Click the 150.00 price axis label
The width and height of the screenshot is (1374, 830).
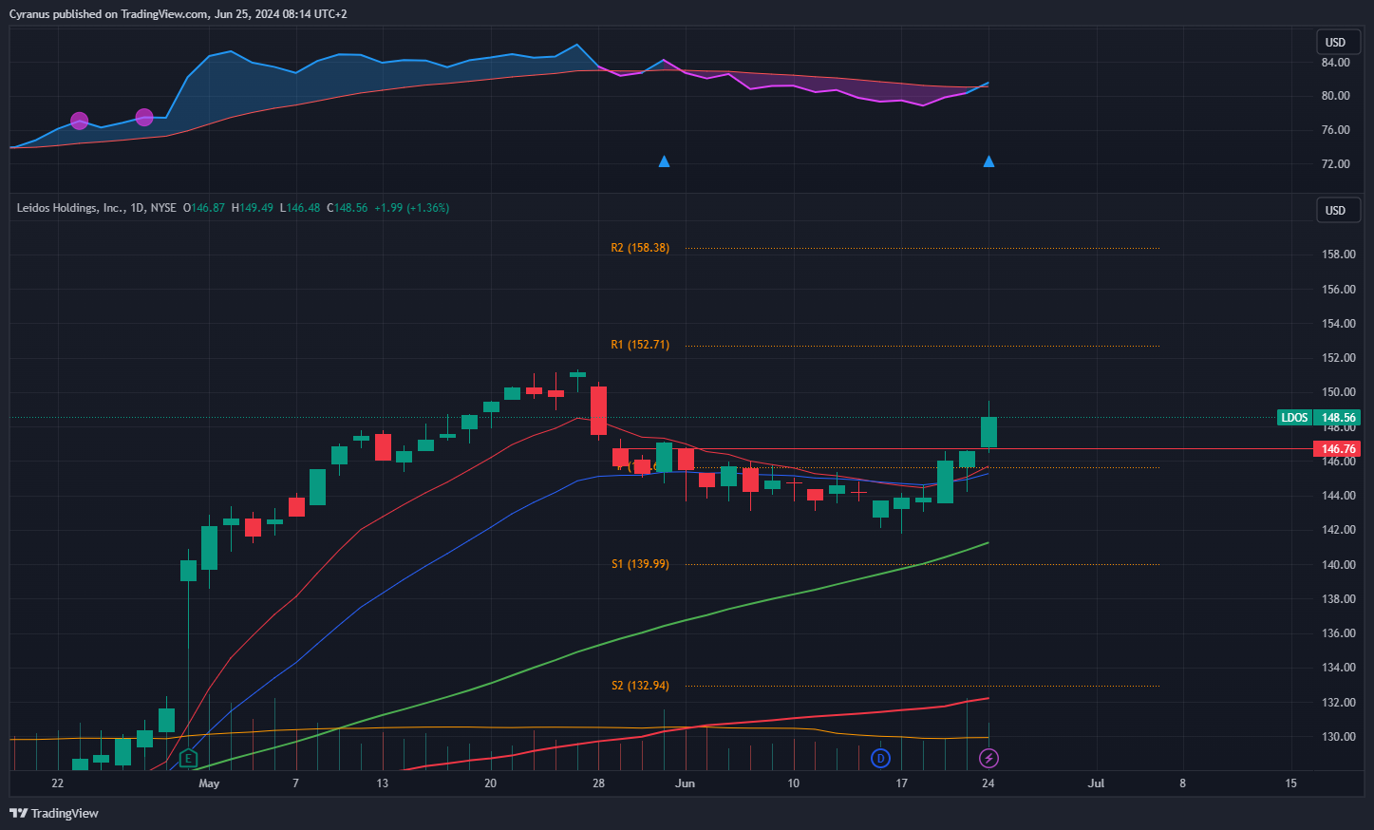tap(1339, 392)
